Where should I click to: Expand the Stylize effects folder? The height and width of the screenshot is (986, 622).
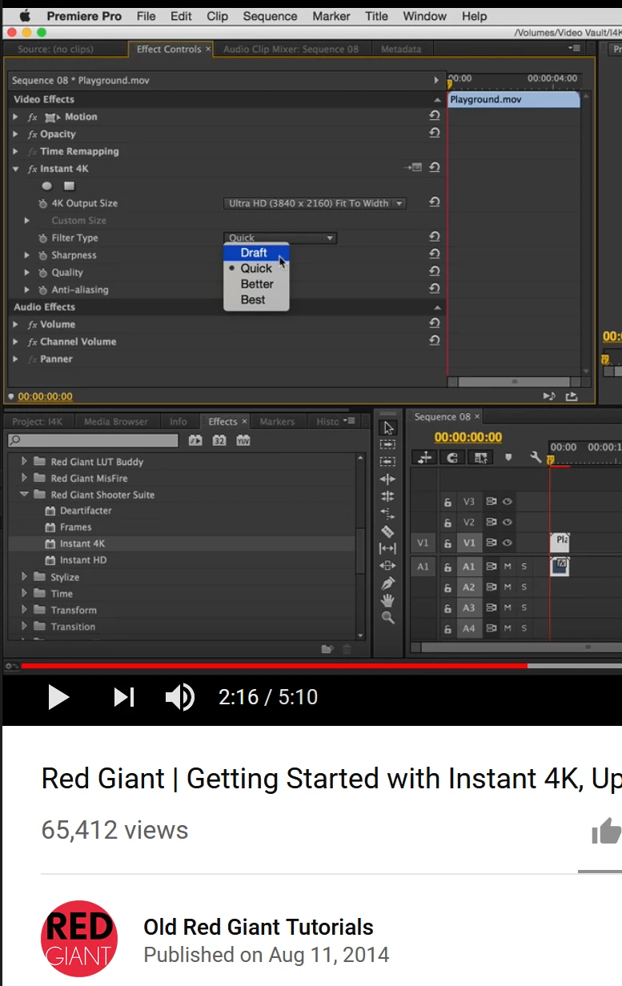pyautogui.click(x=24, y=577)
